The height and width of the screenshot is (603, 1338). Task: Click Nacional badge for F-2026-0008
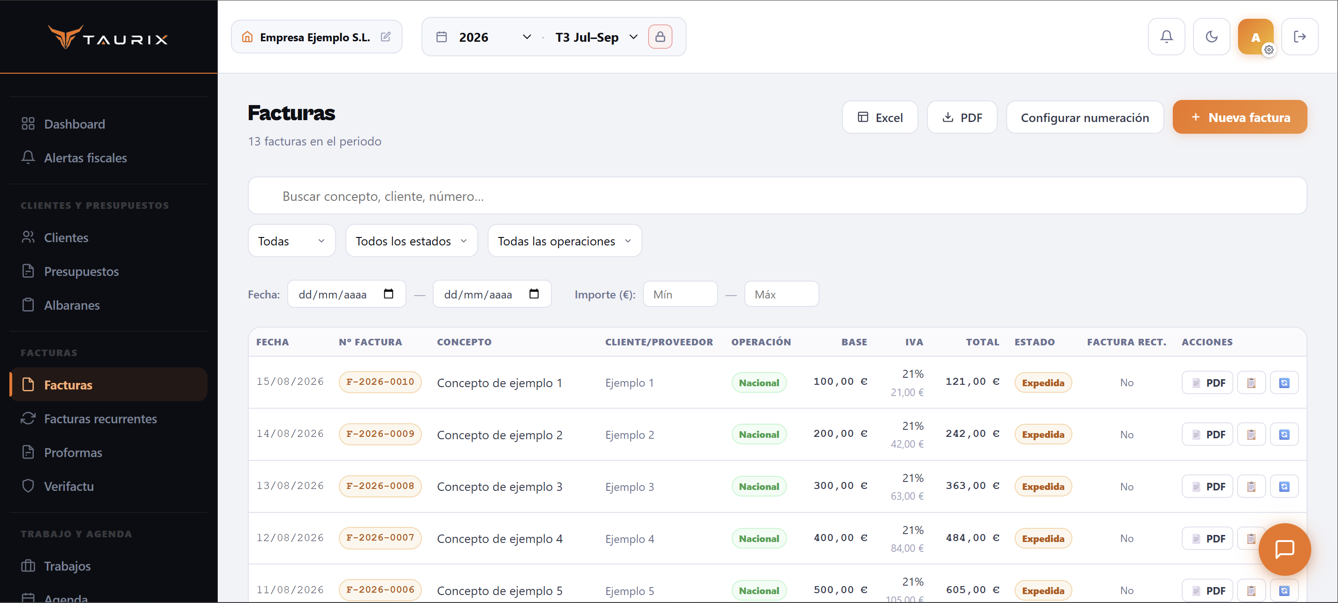(x=758, y=486)
